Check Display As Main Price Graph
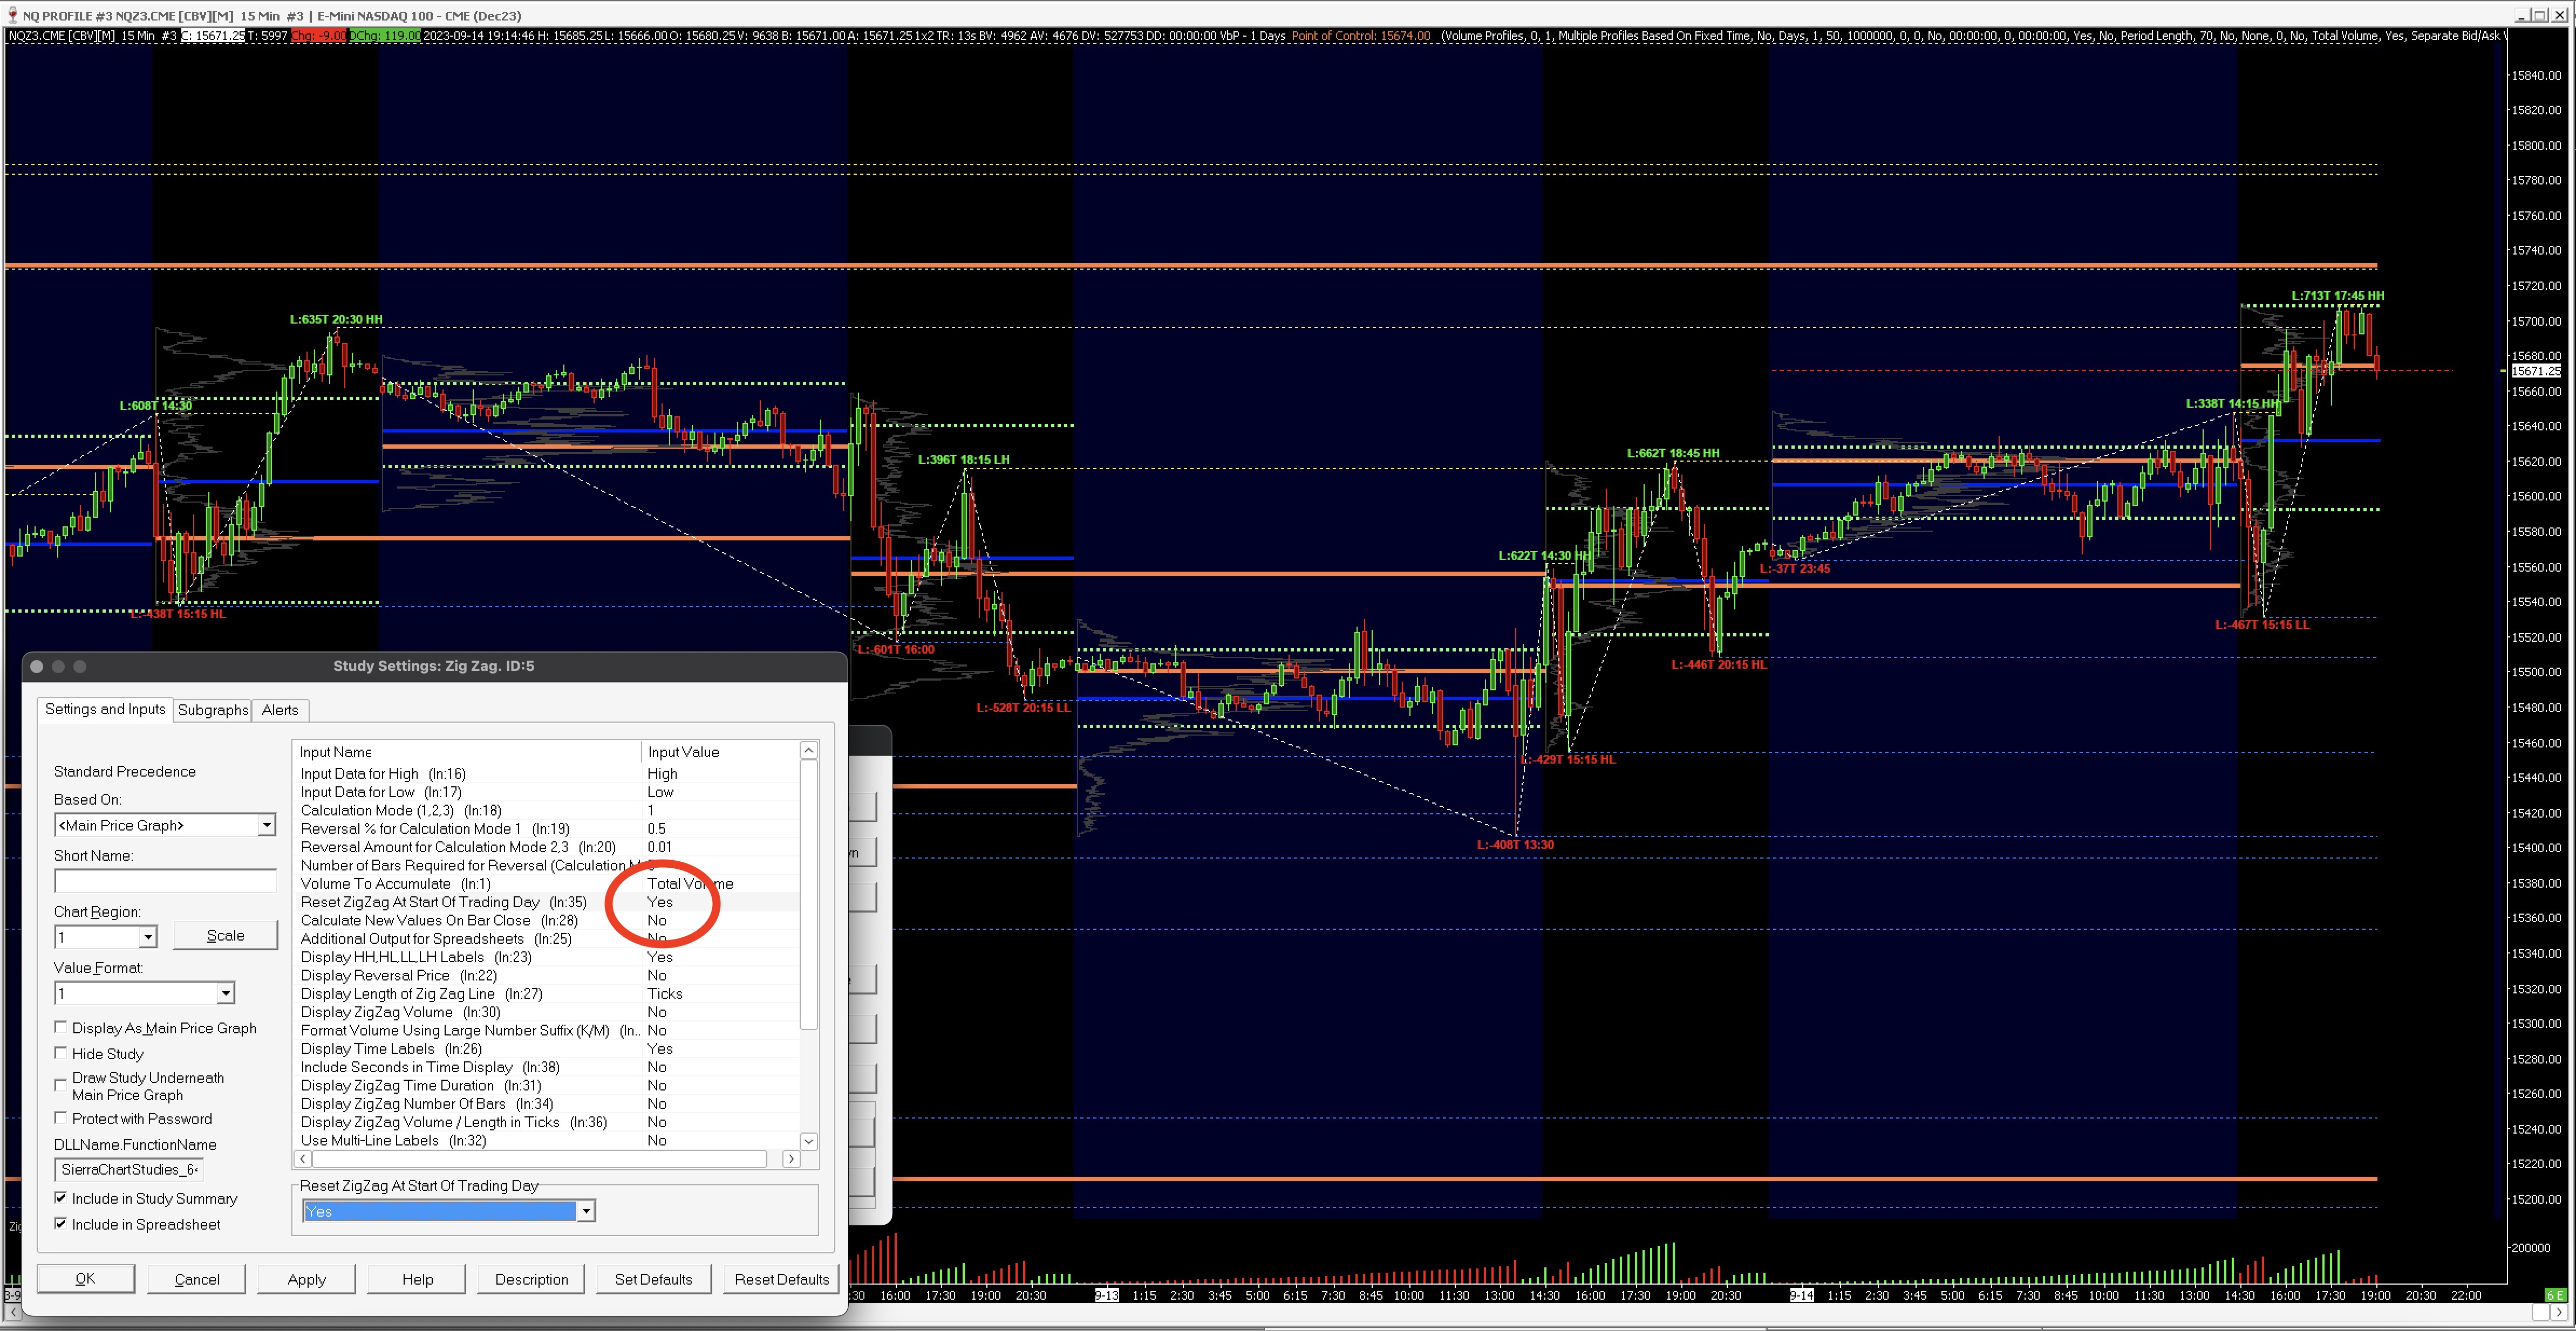The width and height of the screenshot is (2576, 1331). [61, 1027]
